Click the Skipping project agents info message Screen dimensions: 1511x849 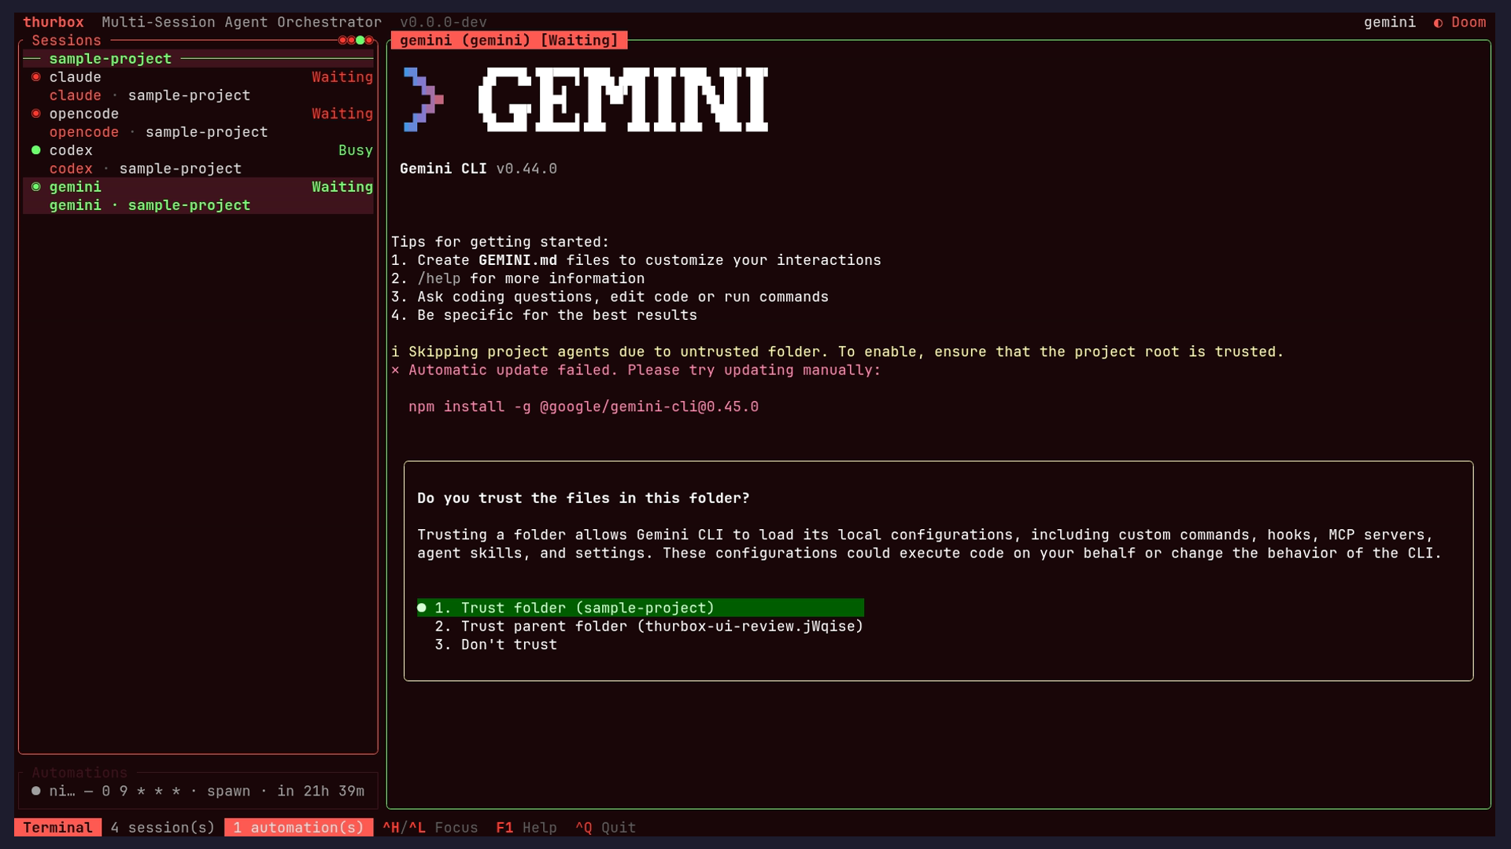(x=837, y=351)
